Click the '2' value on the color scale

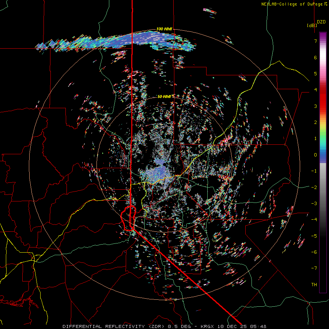pyautogui.click(x=315, y=122)
